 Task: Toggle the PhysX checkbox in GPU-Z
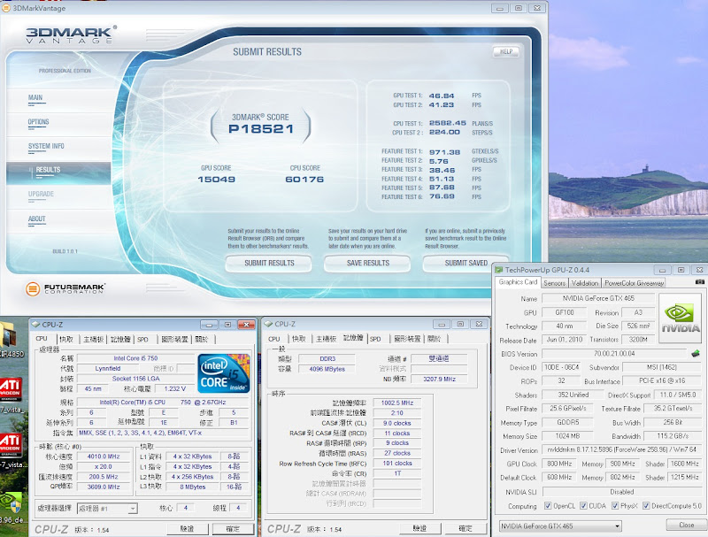point(615,506)
